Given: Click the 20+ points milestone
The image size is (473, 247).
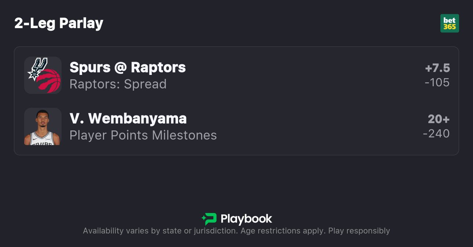Looking at the screenshot, I should coord(439,119).
